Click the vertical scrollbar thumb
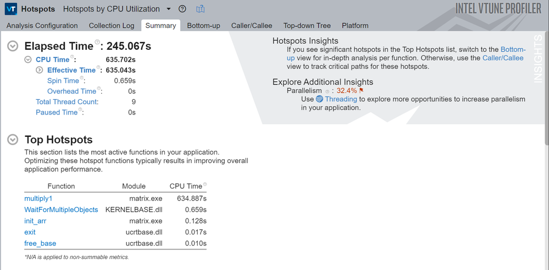549x270 pixels. point(547,88)
